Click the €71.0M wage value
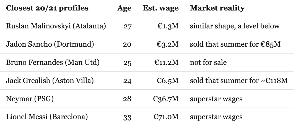The height and width of the screenshot is (128, 296). [x=166, y=117]
